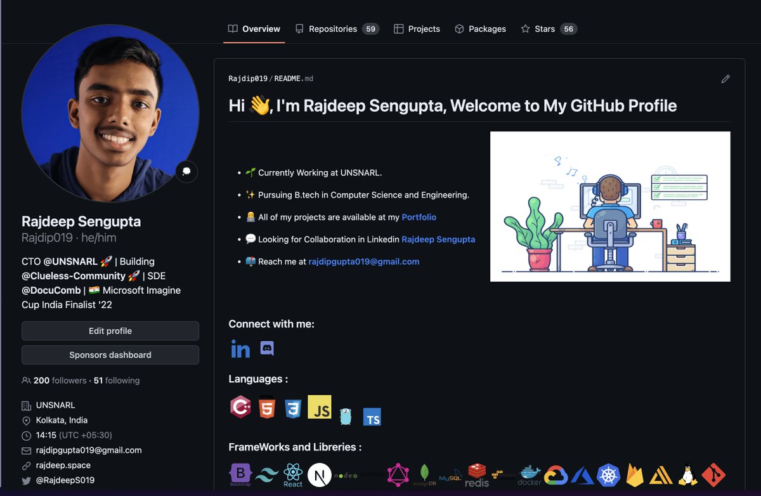Click the LinkedIn icon under Connect with me
This screenshot has width=761, height=496.
tap(240, 349)
